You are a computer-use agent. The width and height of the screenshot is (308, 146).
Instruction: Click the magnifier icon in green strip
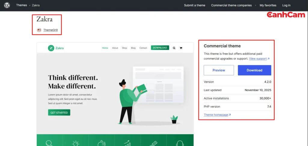pos(49,143)
